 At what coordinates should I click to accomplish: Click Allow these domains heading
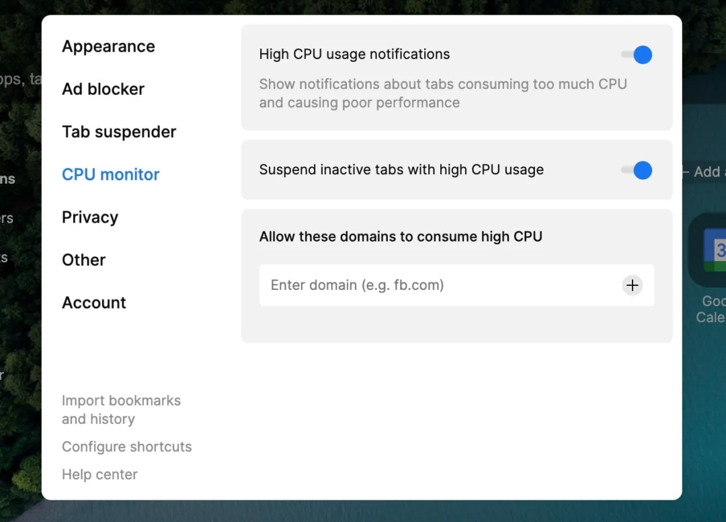(x=401, y=237)
